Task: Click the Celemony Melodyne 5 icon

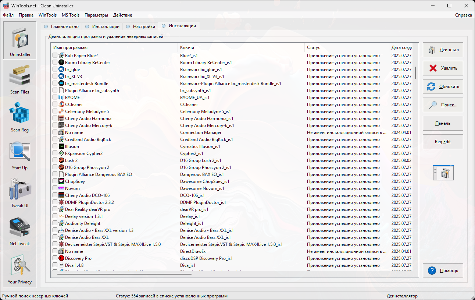Action: click(x=61, y=112)
